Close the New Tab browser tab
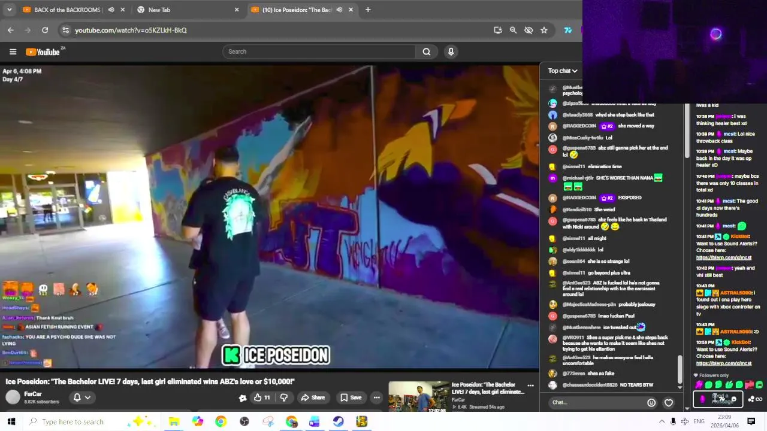The image size is (767, 431). click(237, 10)
